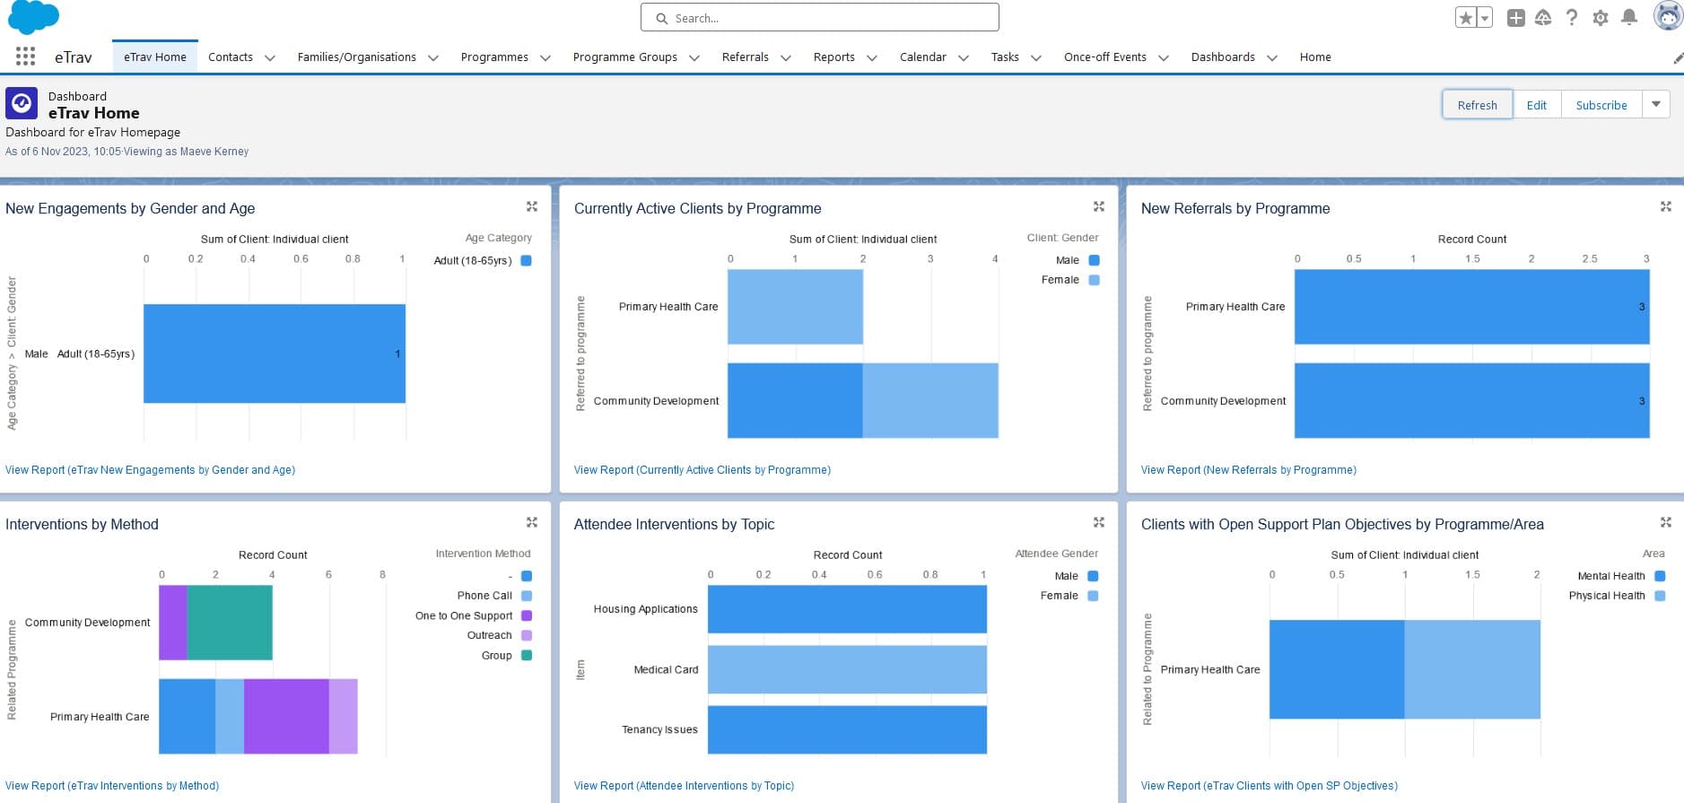
Task: View eTrav Interventions by Method report
Action: pos(112,785)
